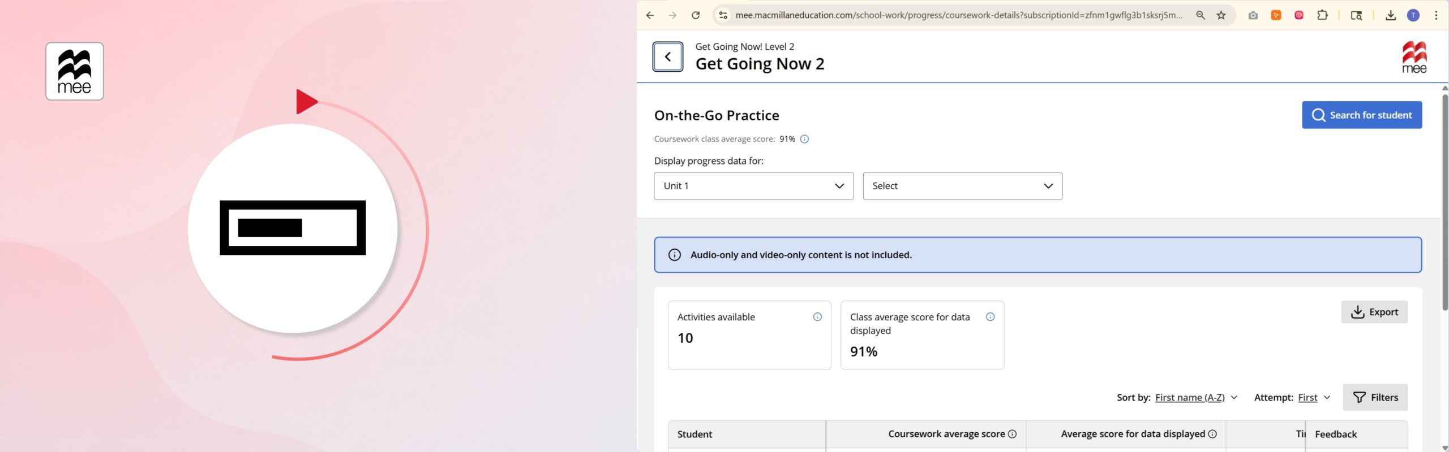Click the browser back arrow
Screen dimensions: 1449x452
(650, 15)
